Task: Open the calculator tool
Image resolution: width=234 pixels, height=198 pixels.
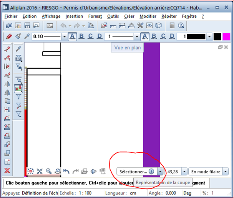Action: click(172, 26)
